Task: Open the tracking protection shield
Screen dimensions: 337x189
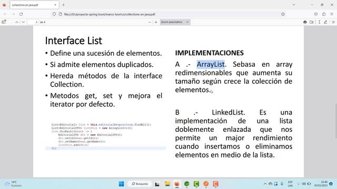Action: [54, 14]
